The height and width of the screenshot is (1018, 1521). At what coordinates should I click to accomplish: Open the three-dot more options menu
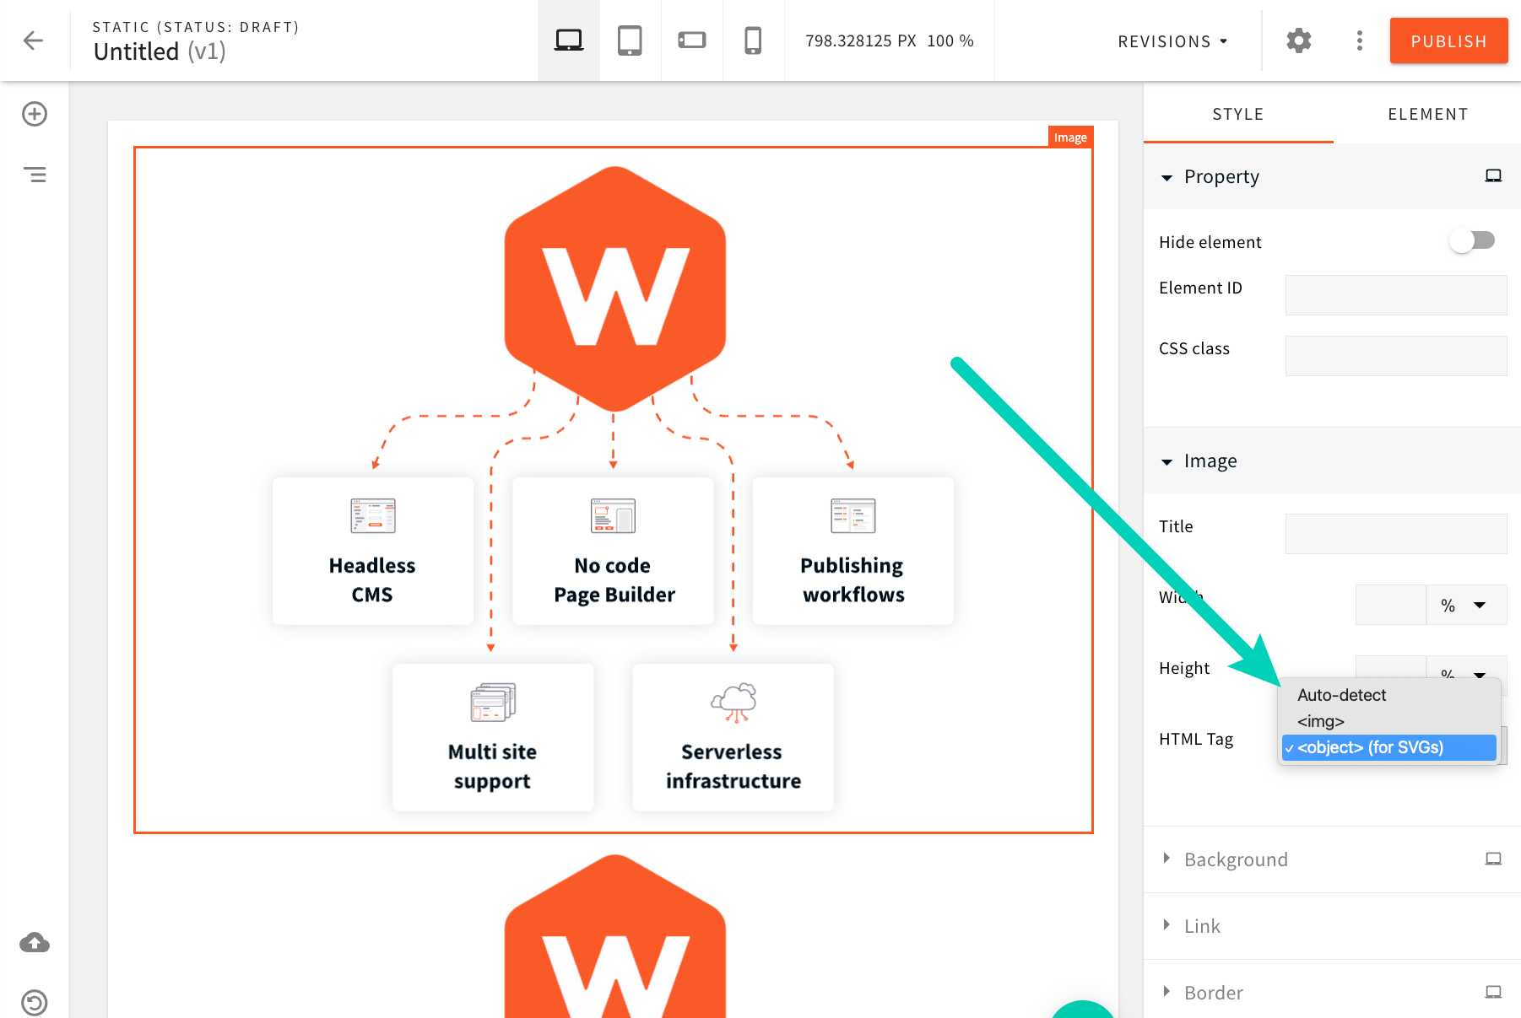[x=1359, y=40]
